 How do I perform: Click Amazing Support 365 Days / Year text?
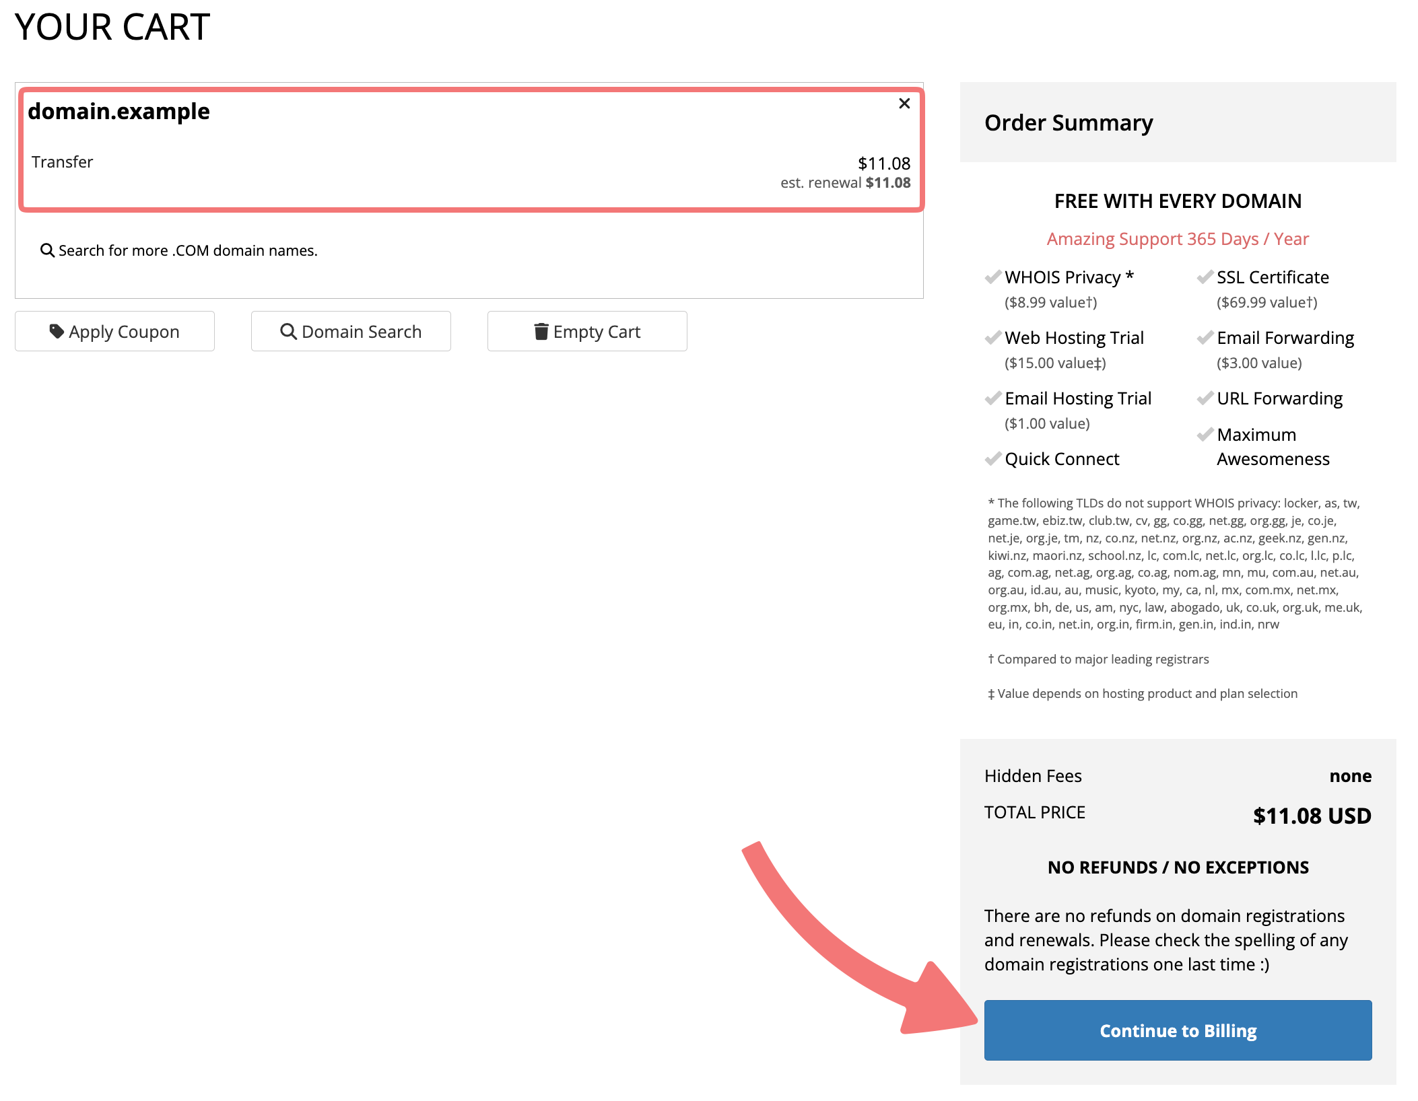(x=1177, y=239)
